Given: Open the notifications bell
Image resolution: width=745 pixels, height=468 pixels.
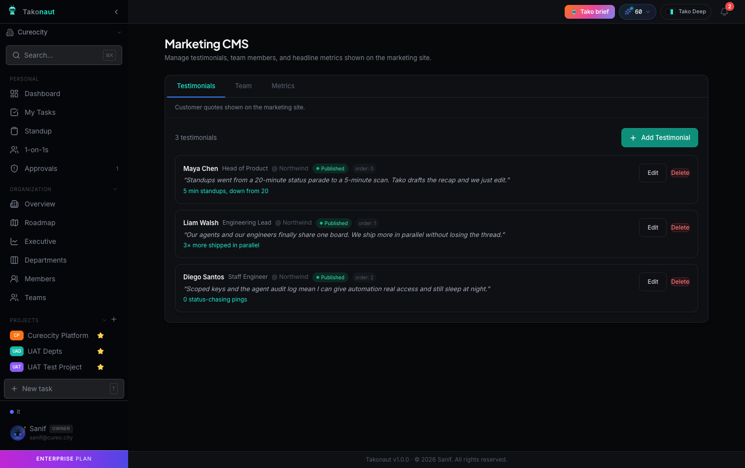Looking at the screenshot, I should pyautogui.click(x=724, y=12).
